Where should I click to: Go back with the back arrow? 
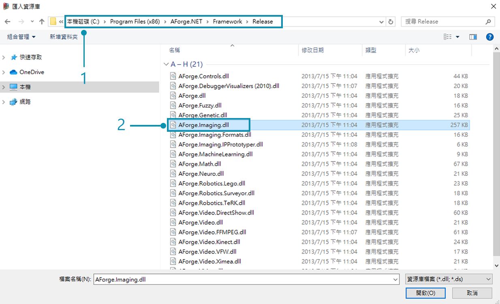(x=7, y=22)
